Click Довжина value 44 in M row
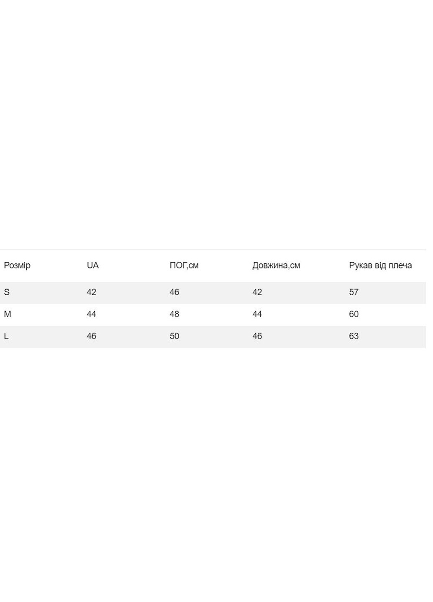The width and height of the screenshot is (433, 602). click(x=257, y=314)
